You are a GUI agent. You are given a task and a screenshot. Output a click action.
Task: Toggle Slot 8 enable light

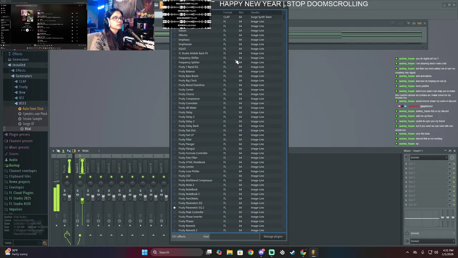(454, 196)
